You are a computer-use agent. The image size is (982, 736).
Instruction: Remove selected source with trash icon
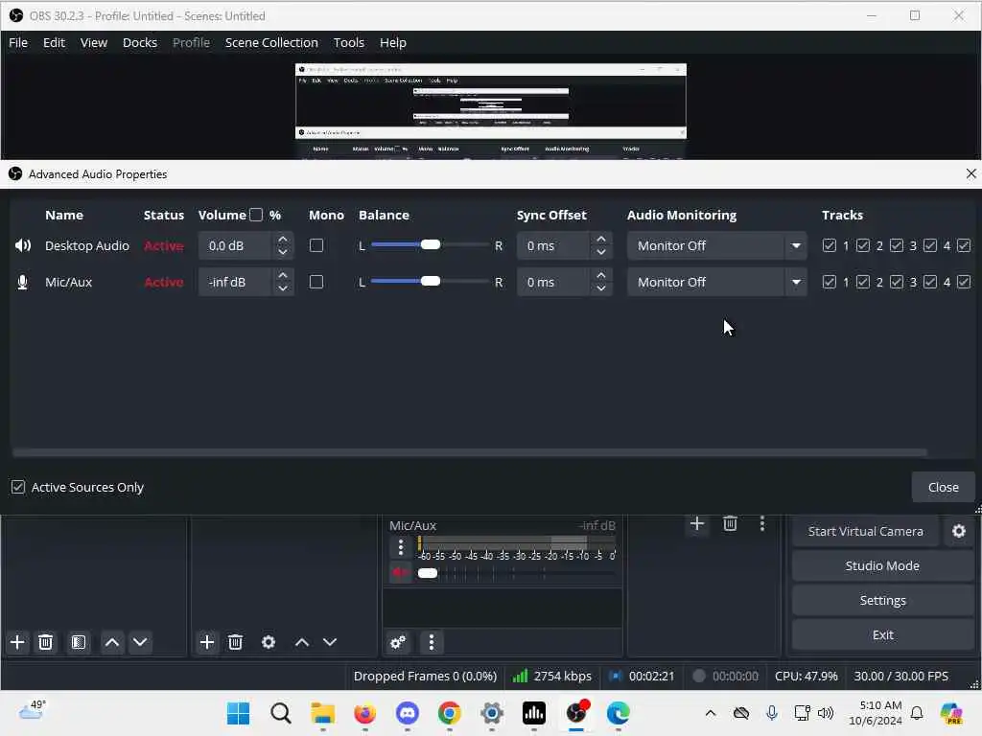coord(236,642)
